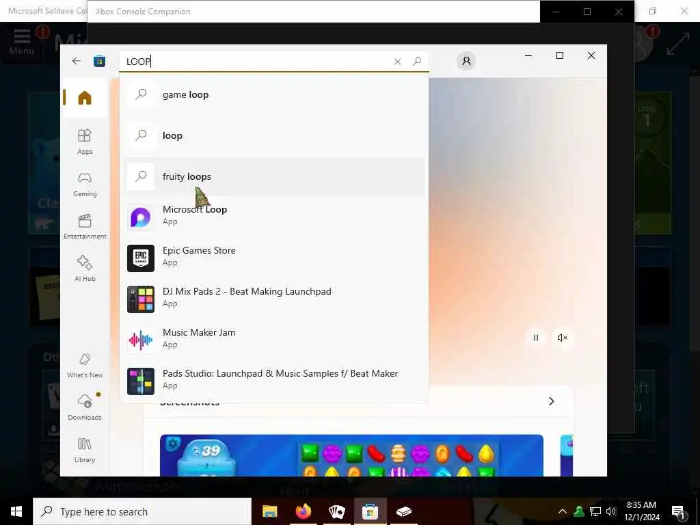Image resolution: width=700 pixels, height=525 pixels.
Task: Select 'fruity loops' search suggestion
Action: point(274,176)
